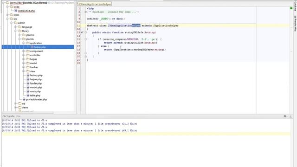
Task: Expand the view folder
Action: click(x=24, y=71)
